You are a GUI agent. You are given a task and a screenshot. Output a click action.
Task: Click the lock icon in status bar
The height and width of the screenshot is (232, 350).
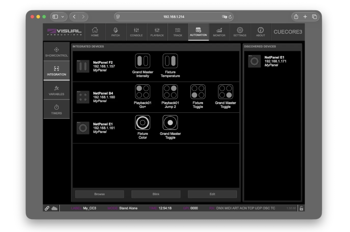coord(301,208)
